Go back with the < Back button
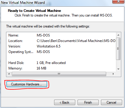Viewport: 125px width, 108px height. coord(65,102)
